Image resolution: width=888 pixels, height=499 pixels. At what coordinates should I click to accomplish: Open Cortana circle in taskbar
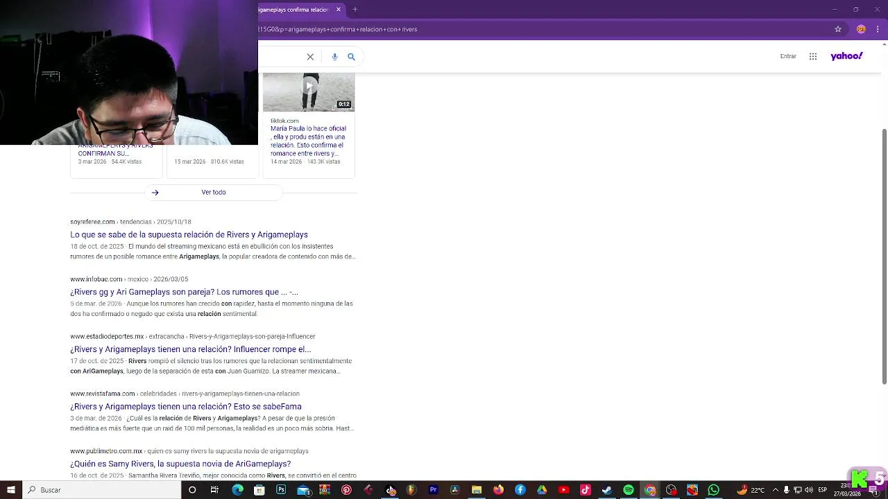tap(192, 490)
